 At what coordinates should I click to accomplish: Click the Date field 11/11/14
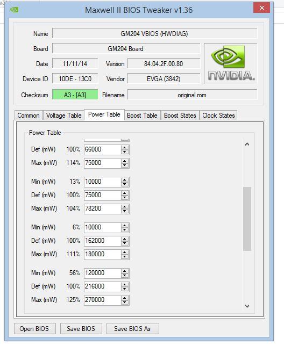pos(75,64)
